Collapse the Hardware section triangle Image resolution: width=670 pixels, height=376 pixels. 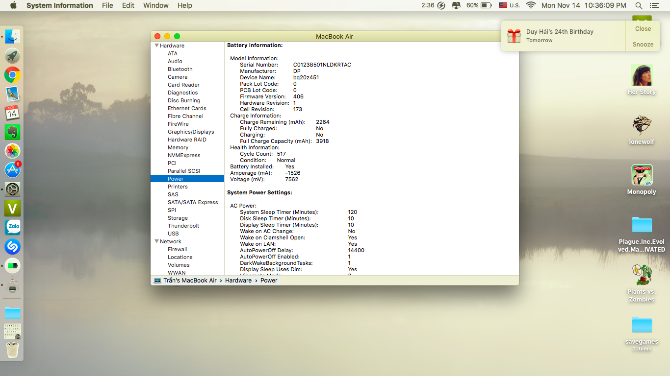(x=156, y=46)
